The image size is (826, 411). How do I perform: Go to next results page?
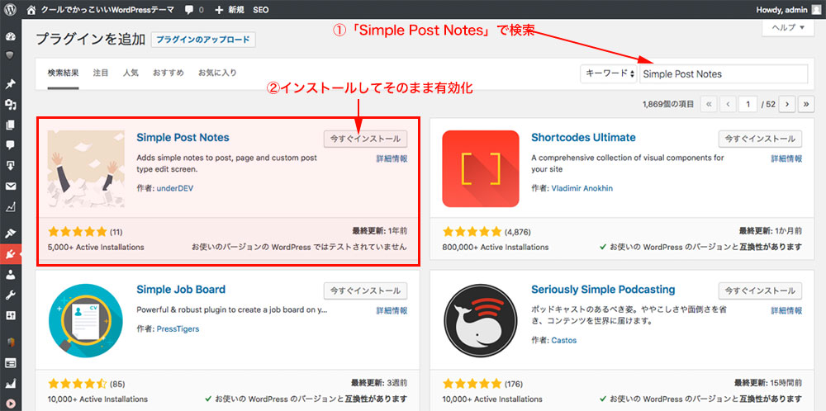click(x=786, y=104)
